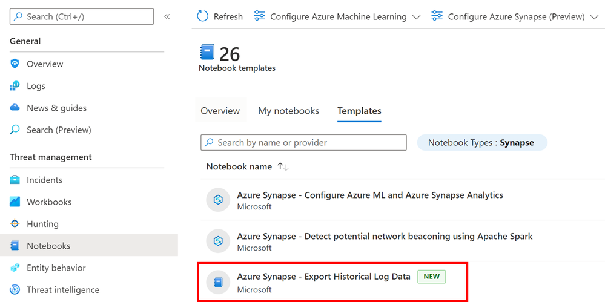Open Export Historical Log Data template
This screenshot has width=605, height=302.
coord(323,277)
